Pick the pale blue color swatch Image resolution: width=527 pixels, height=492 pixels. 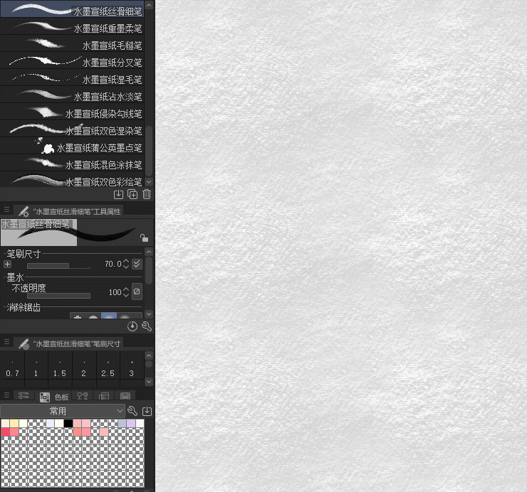(x=50, y=423)
